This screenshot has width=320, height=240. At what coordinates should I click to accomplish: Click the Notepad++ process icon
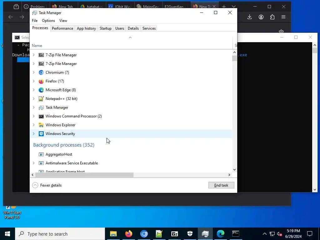(x=41, y=99)
